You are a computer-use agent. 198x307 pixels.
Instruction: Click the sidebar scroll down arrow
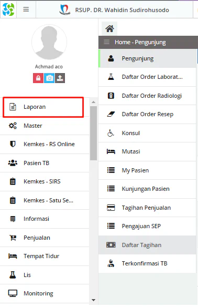(93, 300)
